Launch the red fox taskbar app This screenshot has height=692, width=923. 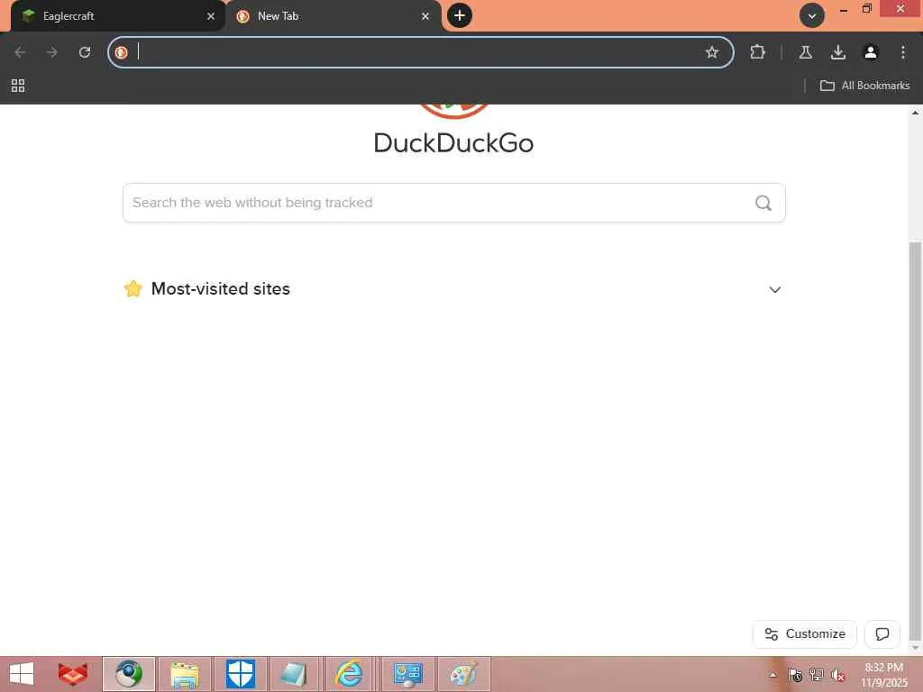73,674
